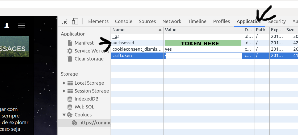Activate the inspect element picker icon
The image size is (298, 135).
tap(64, 21)
